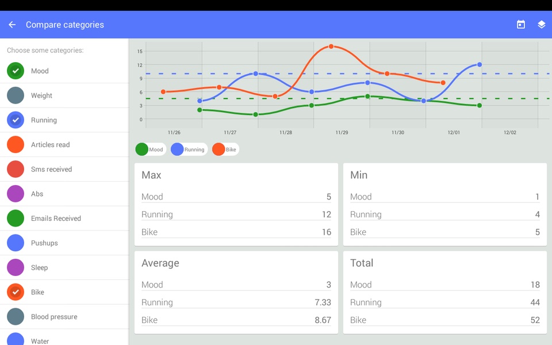The width and height of the screenshot is (552, 345).
Task: Uncheck the Running category
Action: click(x=16, y=120)
